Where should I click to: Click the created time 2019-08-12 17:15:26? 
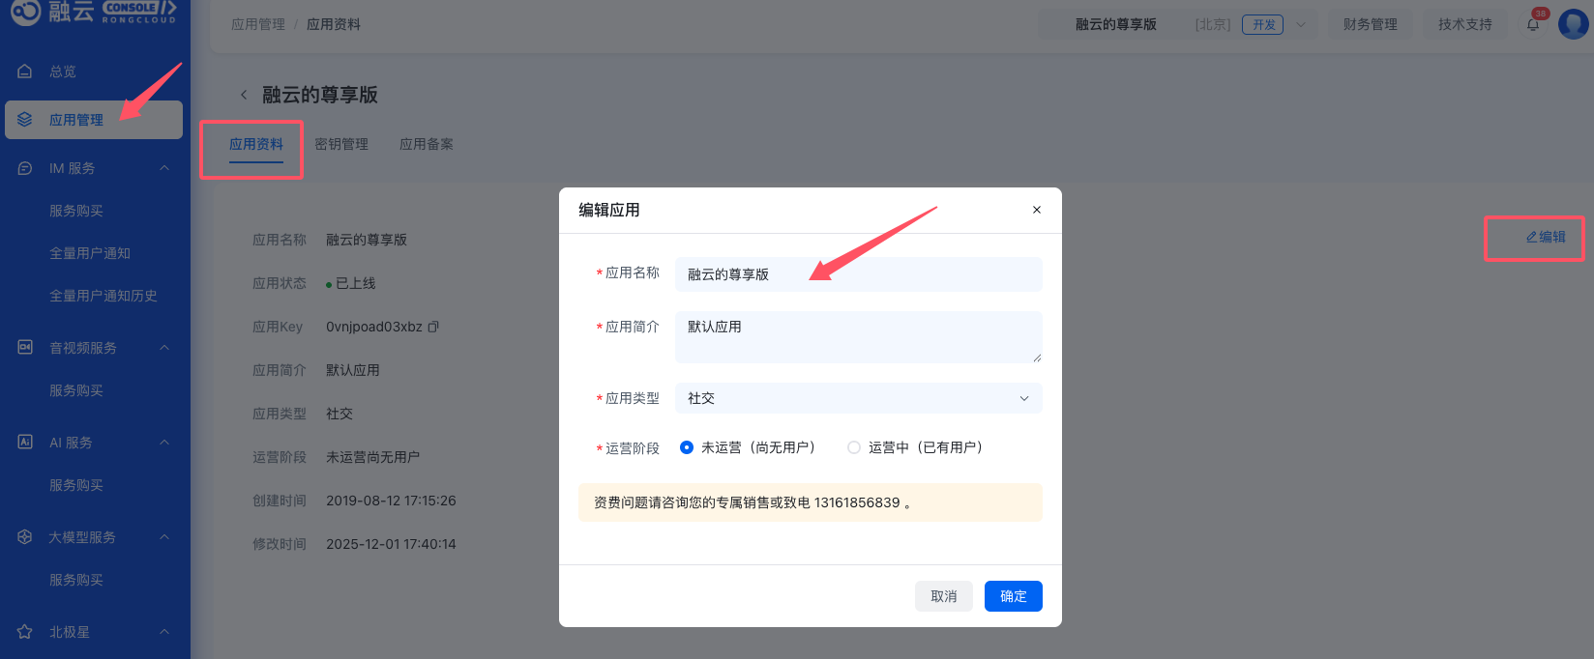click(391, 501)
